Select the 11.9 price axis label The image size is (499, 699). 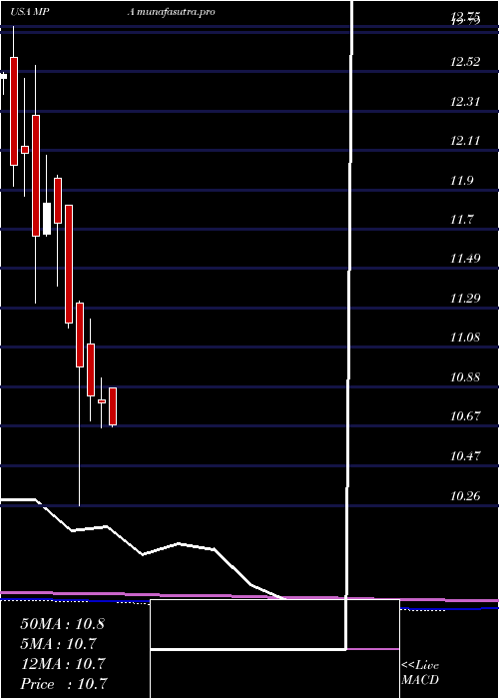point(463,181)
